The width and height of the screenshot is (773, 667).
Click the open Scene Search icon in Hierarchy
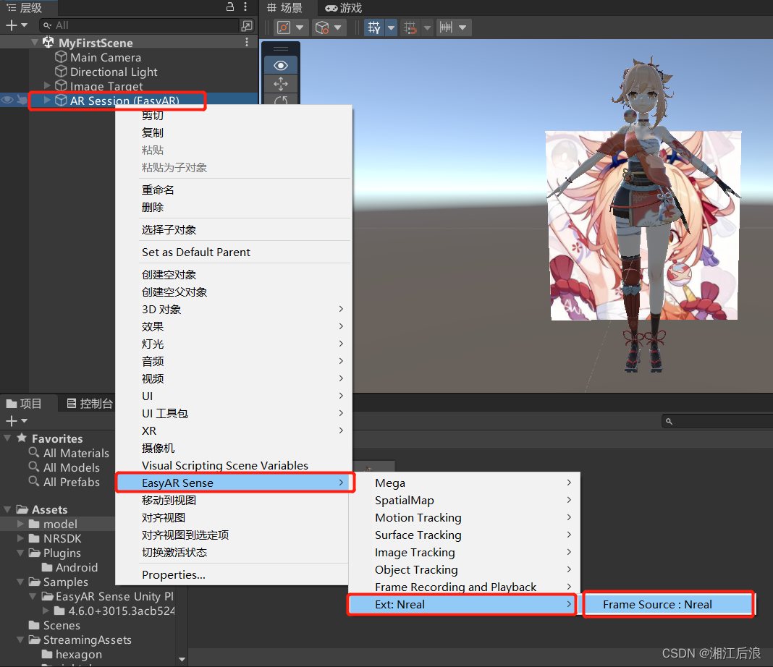coord(247,25)
